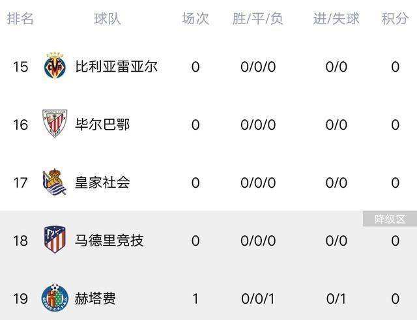Select team name 皇家社会
417x320 pixels.
[x=102, y=182]
